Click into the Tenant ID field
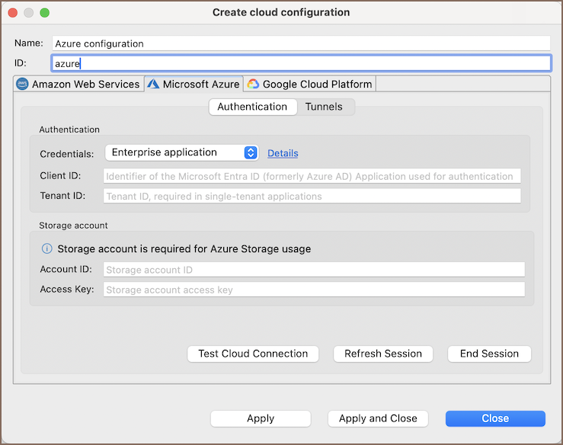This screenshot has width=563, height=445. 312,196
